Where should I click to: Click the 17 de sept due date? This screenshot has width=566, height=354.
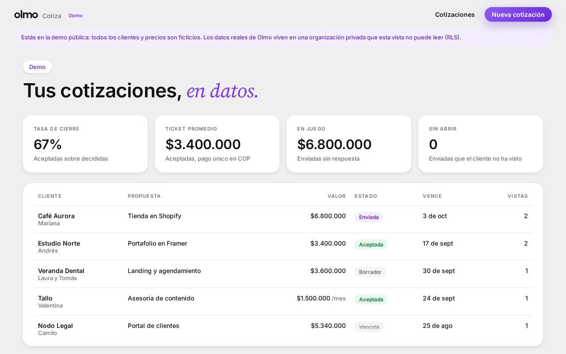(438, 243)
